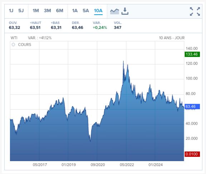Screen dimensions: 206x174
Task: Select the 5J time range
Action: pos(21,10)
